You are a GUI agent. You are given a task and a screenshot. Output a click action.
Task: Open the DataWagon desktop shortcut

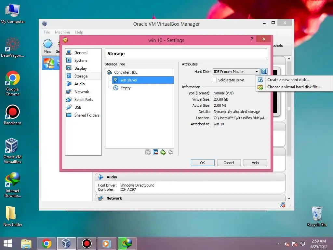(13, 47)
